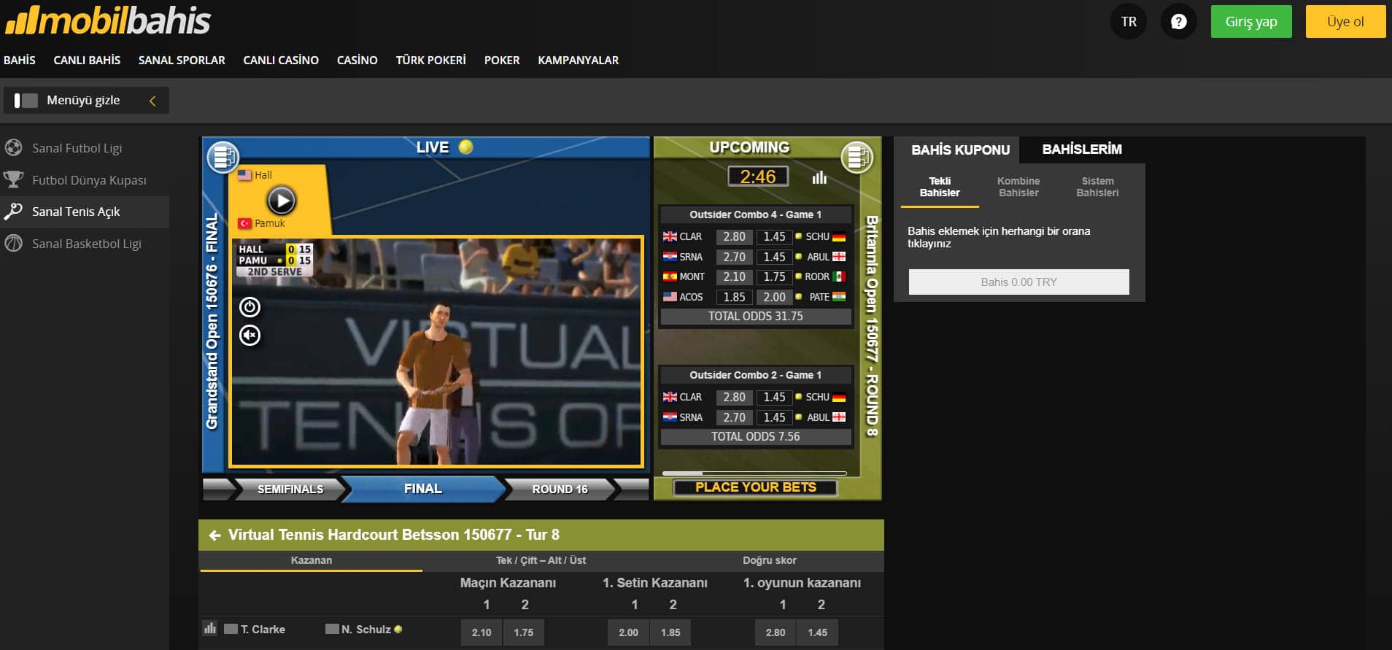Play the Hall vs Pamuk match video
Viewport: 1392px width, 650px height.
(282, 200)
